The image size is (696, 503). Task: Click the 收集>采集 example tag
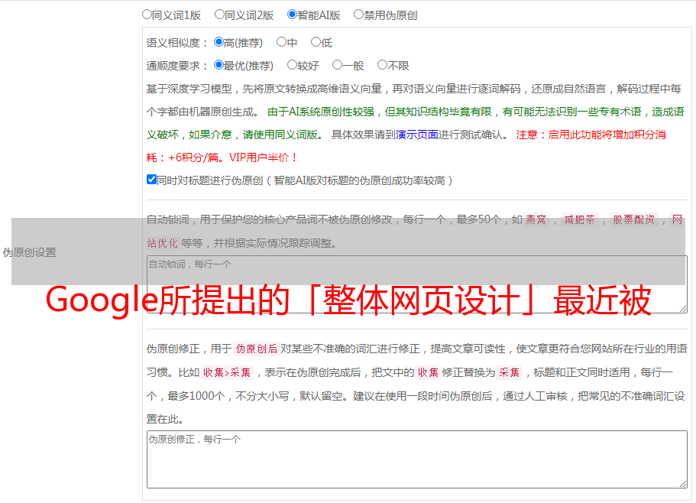(227, 372)
